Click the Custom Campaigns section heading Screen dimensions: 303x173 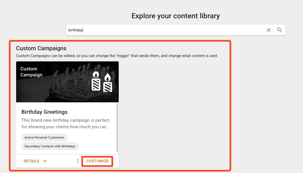(x=41, y=48)
